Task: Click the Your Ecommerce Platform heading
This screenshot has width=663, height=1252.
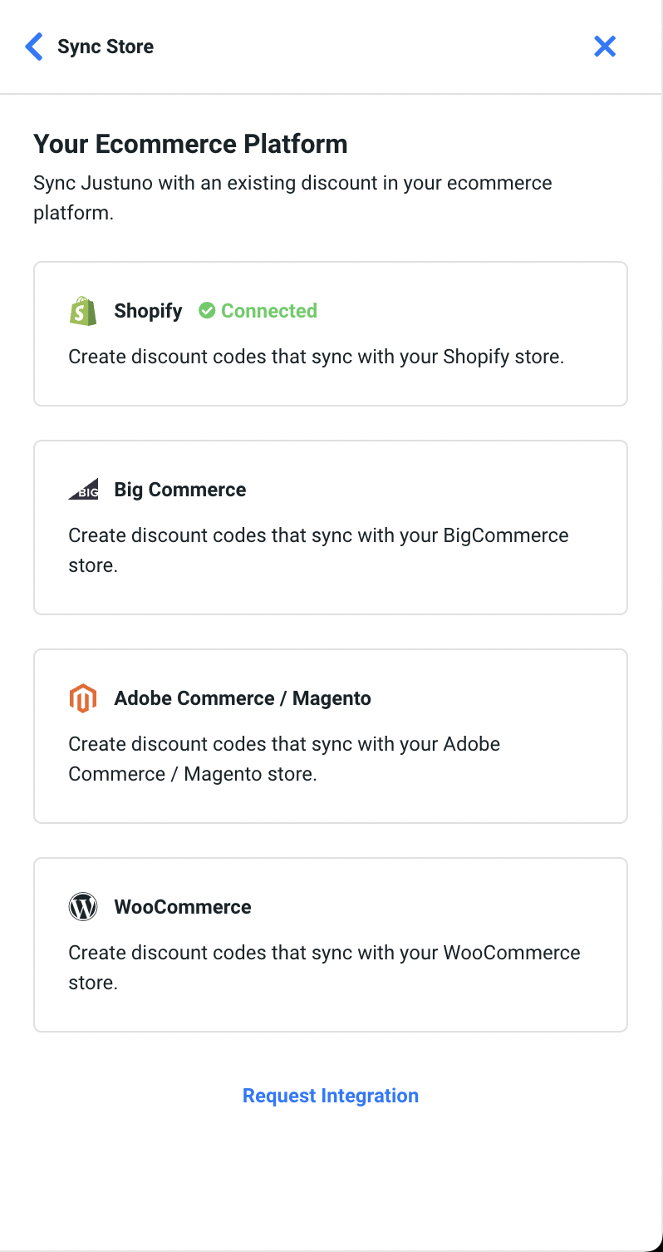Action: pos(190,144)
